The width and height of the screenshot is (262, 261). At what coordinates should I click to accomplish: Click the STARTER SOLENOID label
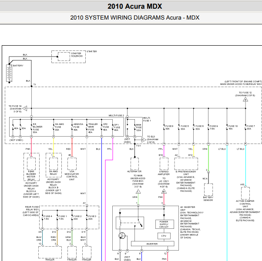[x=77, y=55]
